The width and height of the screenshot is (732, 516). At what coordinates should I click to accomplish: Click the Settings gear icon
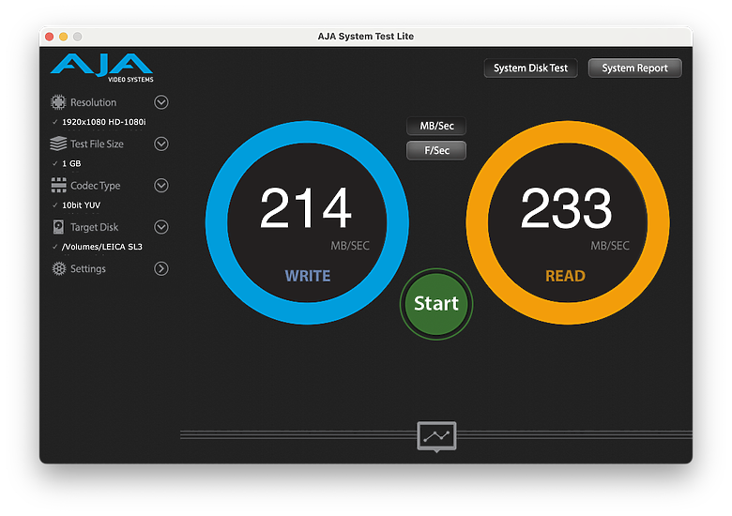tap(59, 268)
